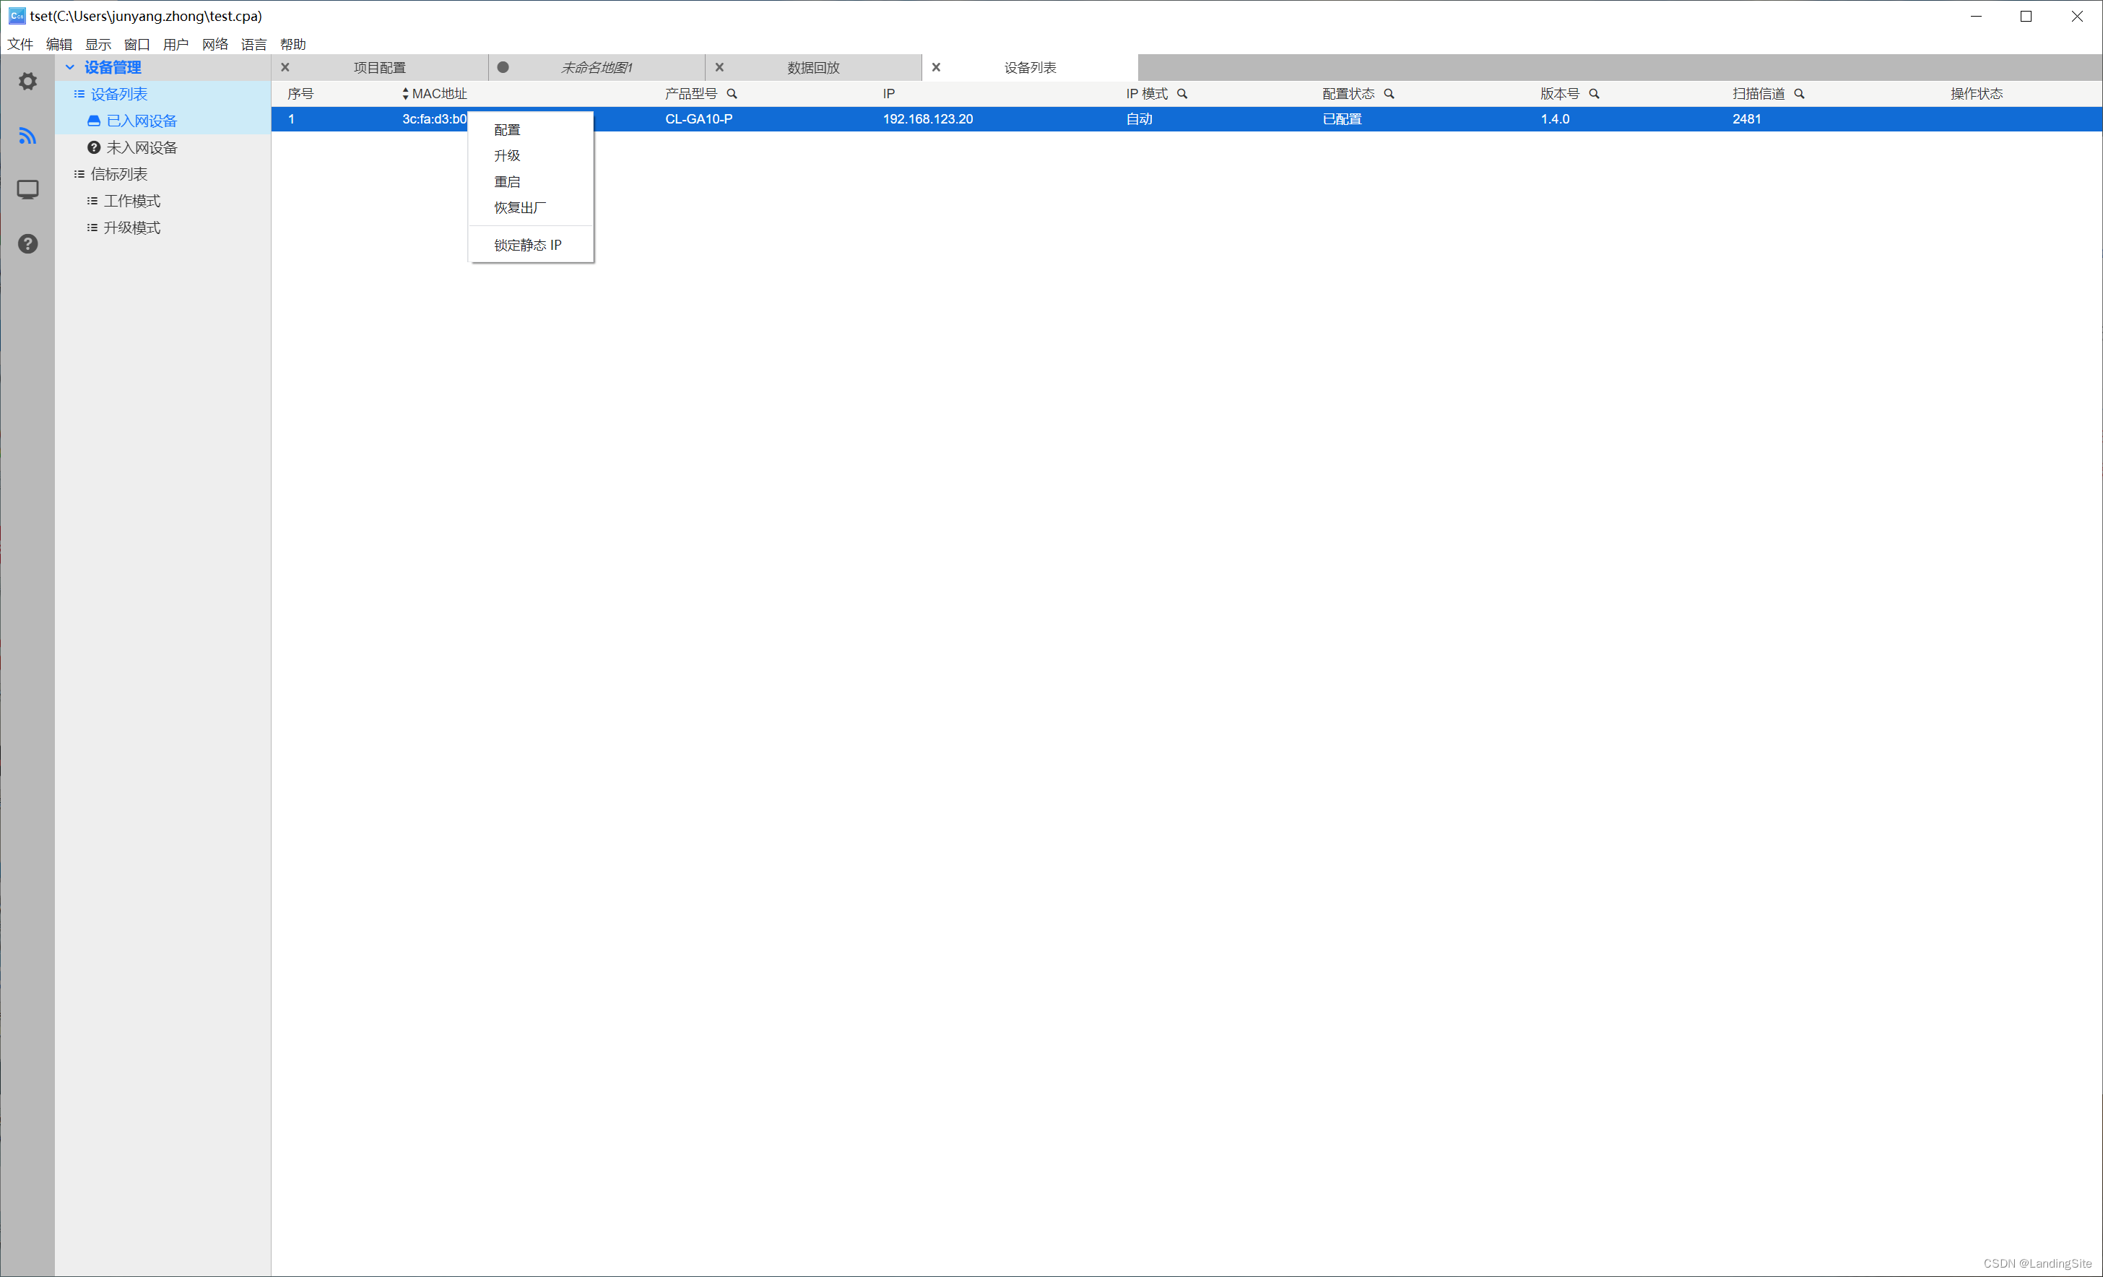The height and width of the screenshot is (1277, 2103).
Task: Close the application window
Action: [2076, 16]
